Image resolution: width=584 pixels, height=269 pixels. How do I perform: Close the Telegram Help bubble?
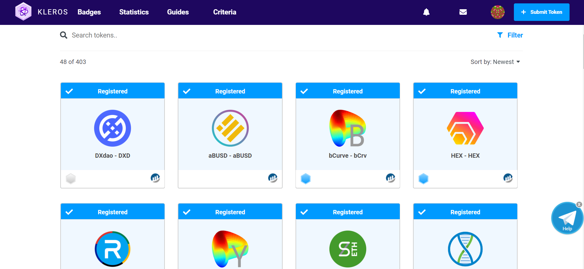579,204
